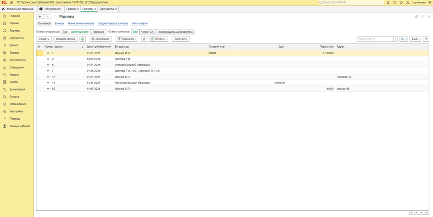Click the notifications bell icon
This screenshot has height=217, width=433.
pos(388,3)
